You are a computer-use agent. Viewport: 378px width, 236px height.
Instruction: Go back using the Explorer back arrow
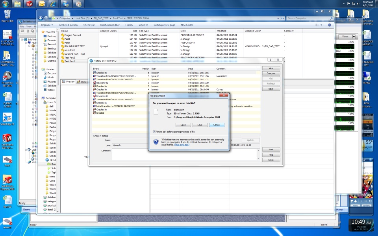(41, 18)
